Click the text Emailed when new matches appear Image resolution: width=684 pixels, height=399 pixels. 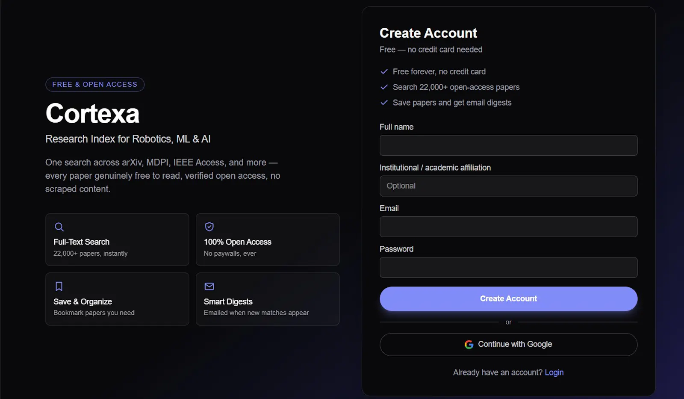coord(256,313)
